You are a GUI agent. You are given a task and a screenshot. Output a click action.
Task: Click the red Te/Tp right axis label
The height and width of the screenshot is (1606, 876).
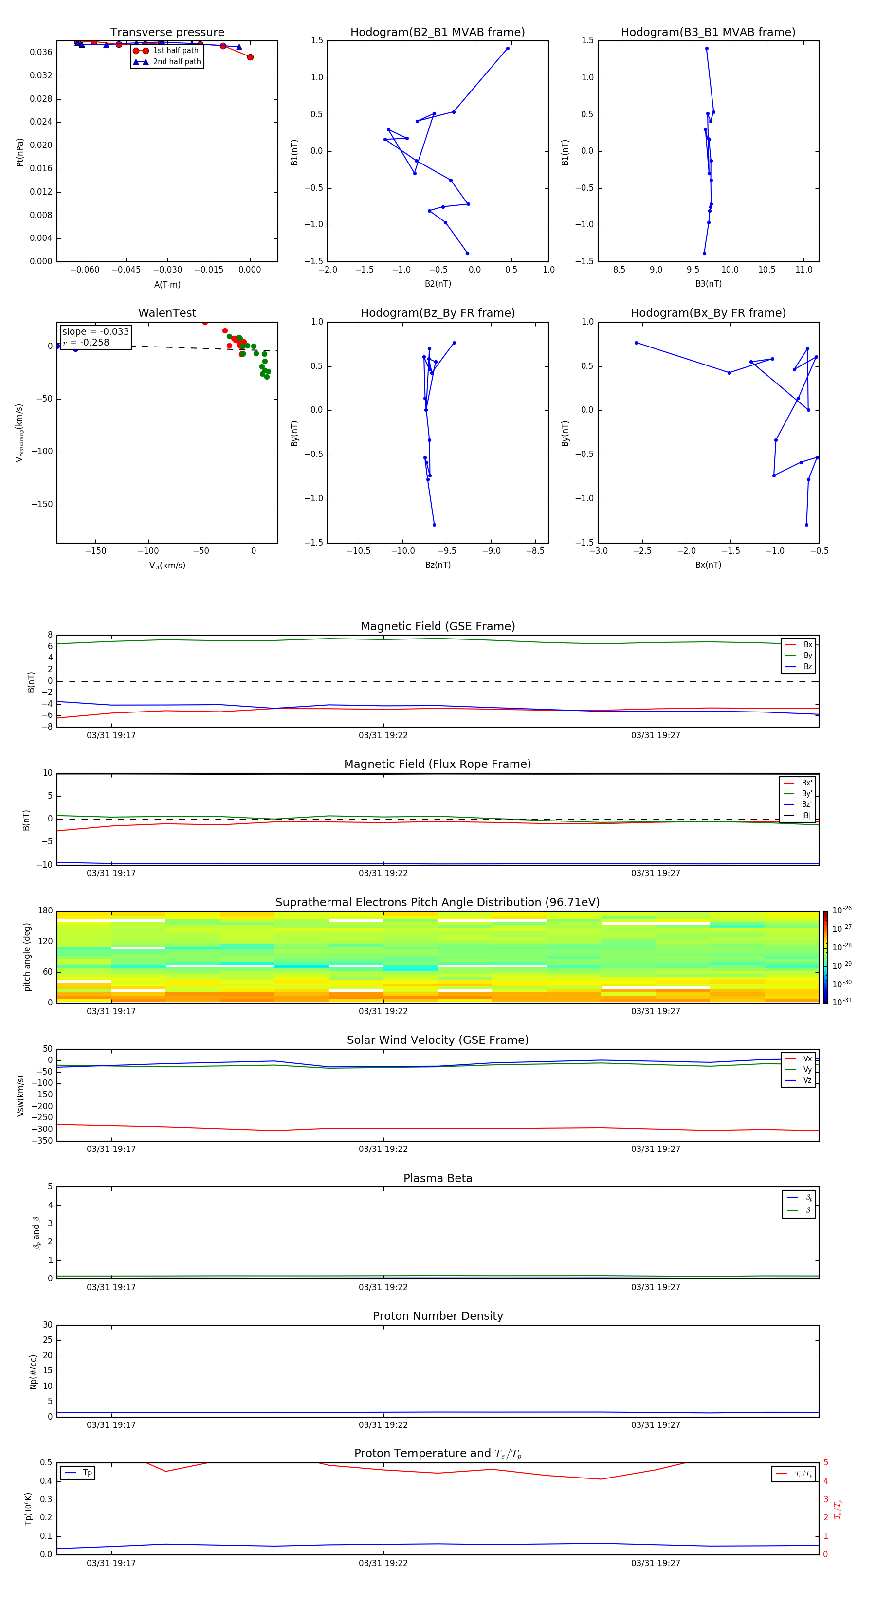coord(838,1508)
